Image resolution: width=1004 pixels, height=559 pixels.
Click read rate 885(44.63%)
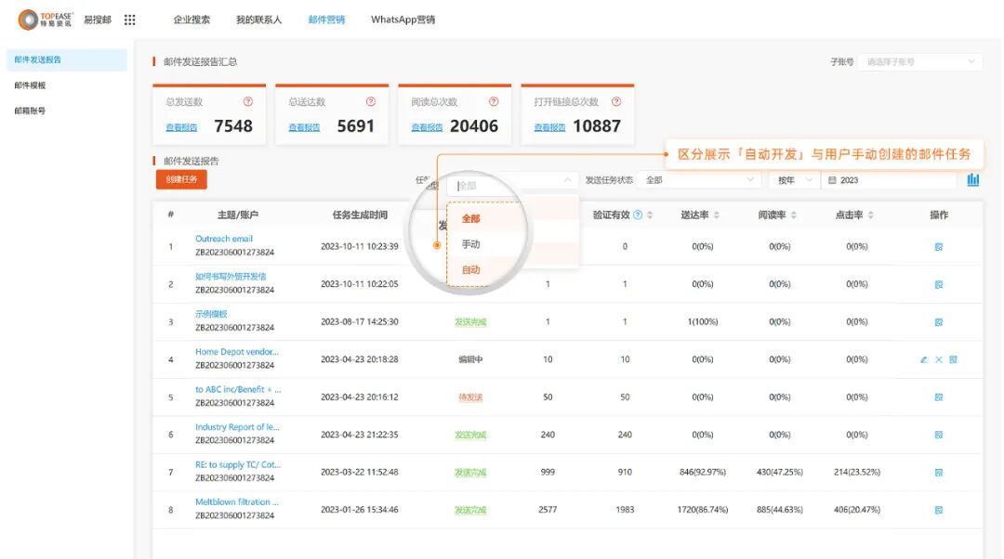(x=780, y=510)
